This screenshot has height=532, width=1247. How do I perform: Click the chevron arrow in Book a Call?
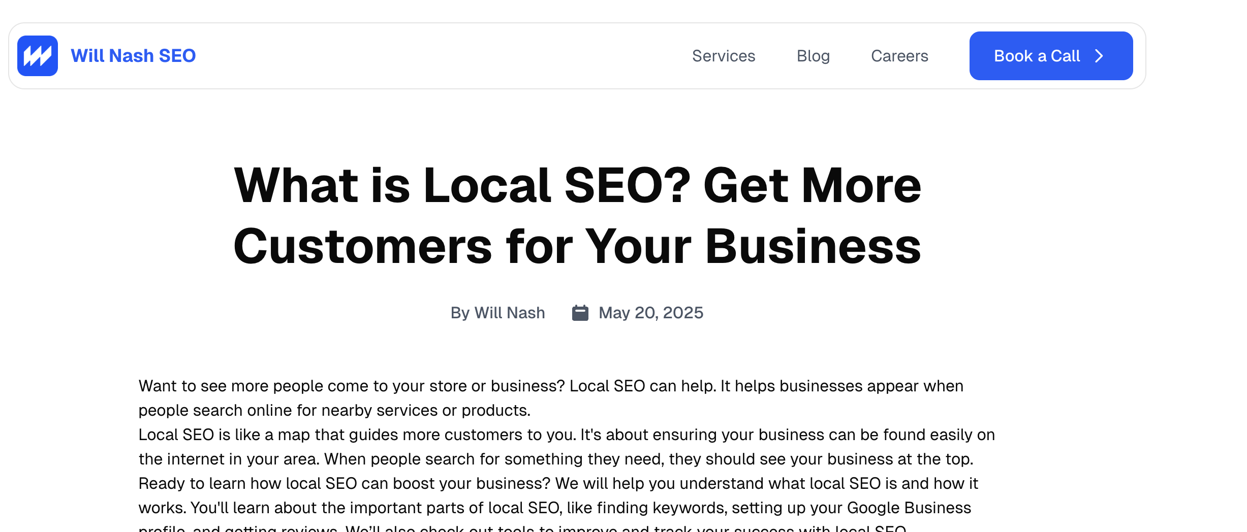1099,56
